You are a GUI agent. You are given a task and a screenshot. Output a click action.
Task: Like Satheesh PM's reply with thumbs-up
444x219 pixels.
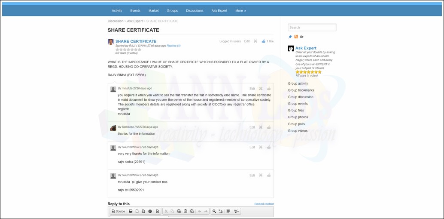[269, 127]
